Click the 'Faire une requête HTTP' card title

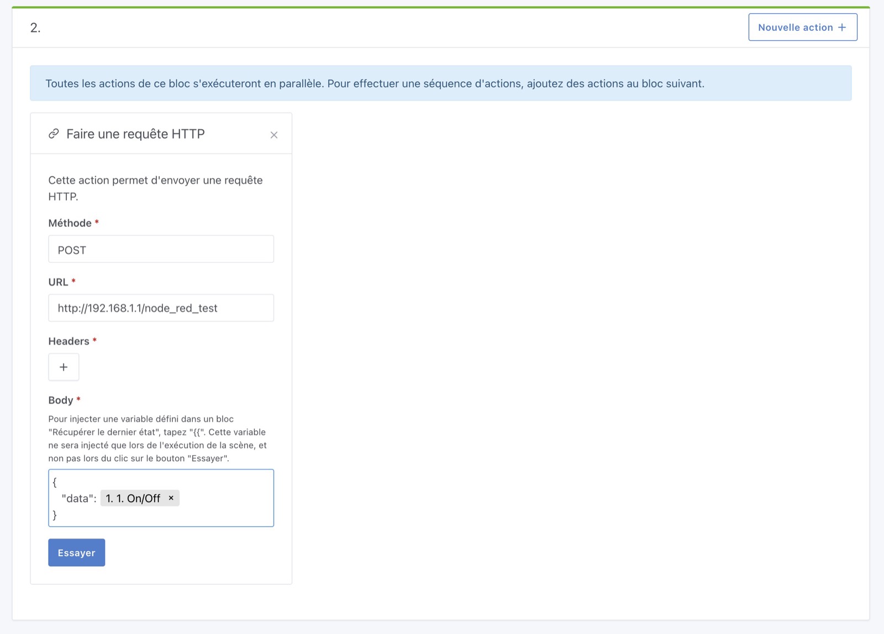[x=135, y=134]
